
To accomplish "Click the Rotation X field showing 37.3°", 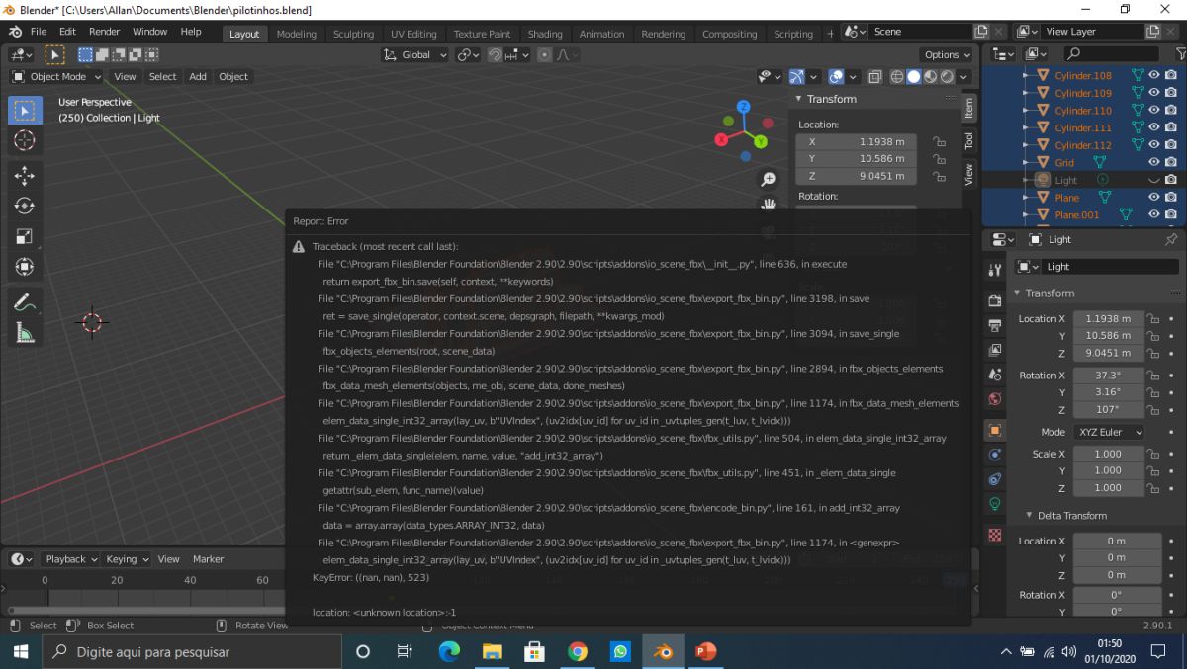I will click(1108, 376).
